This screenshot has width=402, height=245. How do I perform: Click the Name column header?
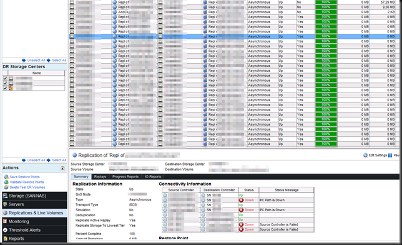click(x=36, y=73)
